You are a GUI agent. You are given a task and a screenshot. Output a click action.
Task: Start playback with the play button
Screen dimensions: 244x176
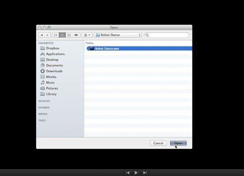tap(136, 173)
